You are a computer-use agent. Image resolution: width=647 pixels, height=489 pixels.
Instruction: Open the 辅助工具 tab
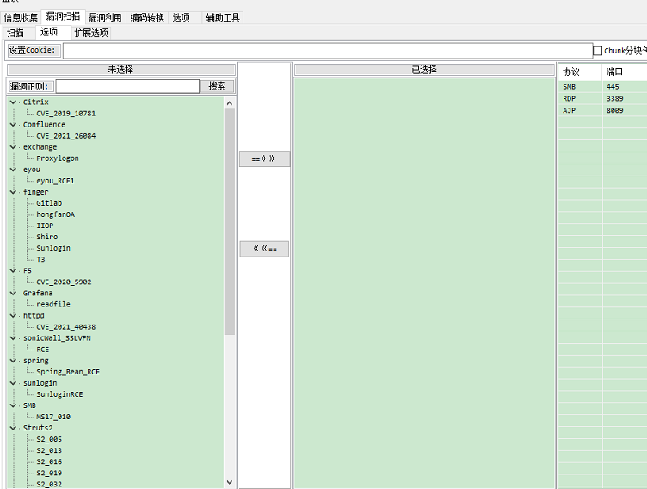[x=223, y=17]
